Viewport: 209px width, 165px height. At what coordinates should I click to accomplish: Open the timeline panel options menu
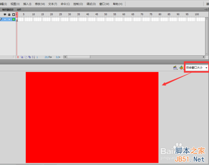point(206,10)
